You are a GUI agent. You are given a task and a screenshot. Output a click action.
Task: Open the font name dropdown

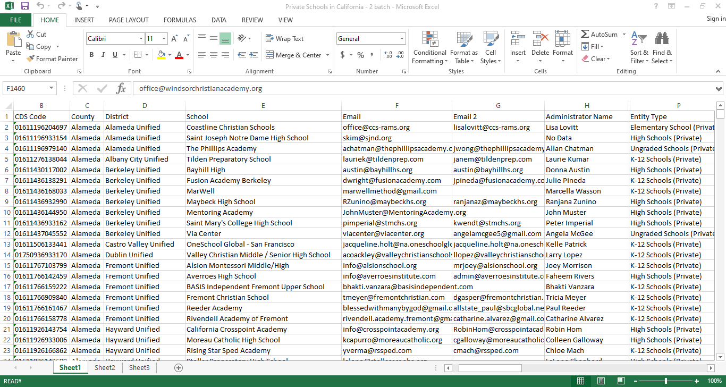(141, 39)
